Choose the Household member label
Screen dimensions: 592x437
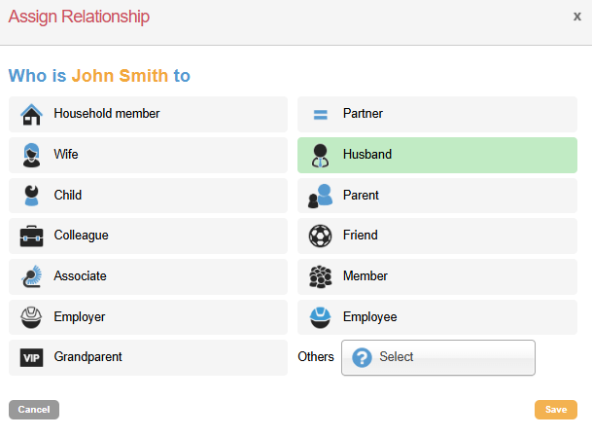[107, 114]
